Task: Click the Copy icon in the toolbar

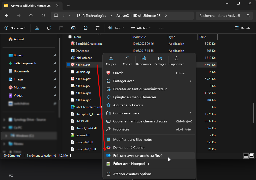Action: click(49, 28)
